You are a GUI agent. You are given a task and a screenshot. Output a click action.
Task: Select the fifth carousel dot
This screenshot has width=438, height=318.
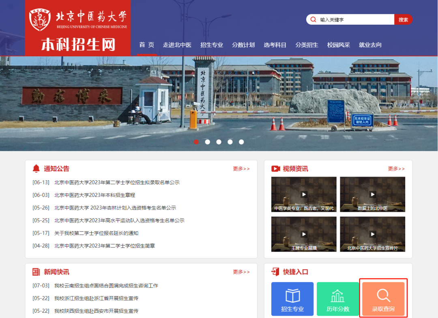[x=241, y=142]
